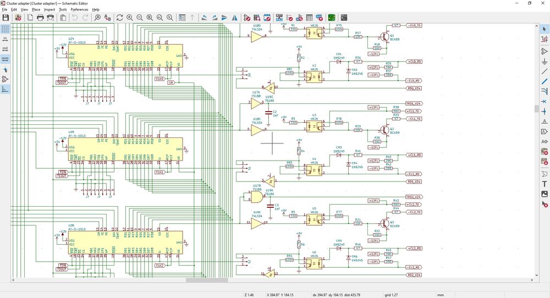Viewport: 550px width, 298px height.
Task: Open the Footprint Editor
Action: pyautogui.click(x=267, y=18)
